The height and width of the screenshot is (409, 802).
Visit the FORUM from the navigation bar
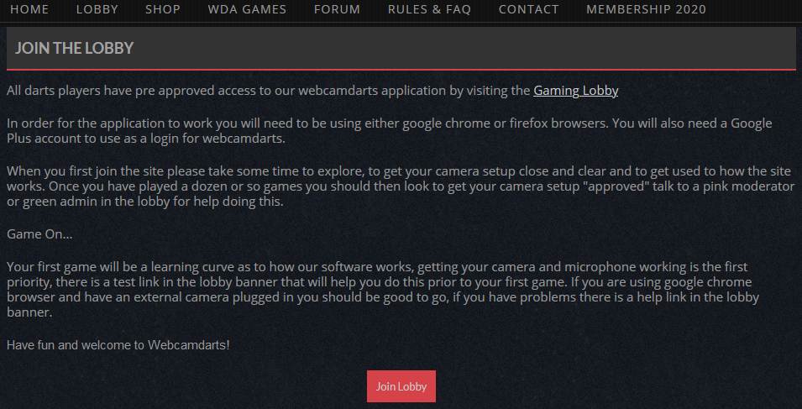tap(337, 10)
